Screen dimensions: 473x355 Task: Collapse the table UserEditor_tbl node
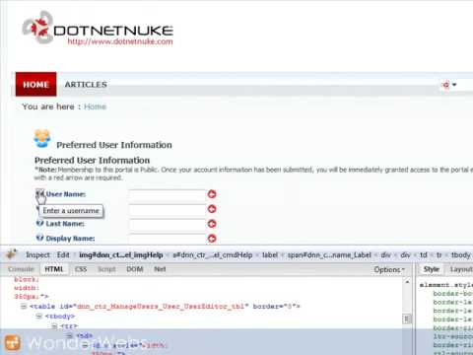[24, 307]
